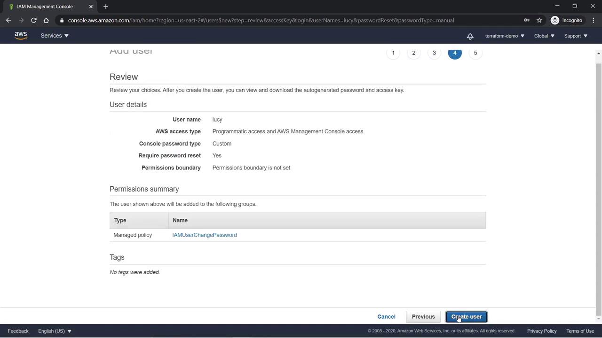Open the Privacy Policy link
The height and width of the screenshot is (338, 602).
click(542, 331)
